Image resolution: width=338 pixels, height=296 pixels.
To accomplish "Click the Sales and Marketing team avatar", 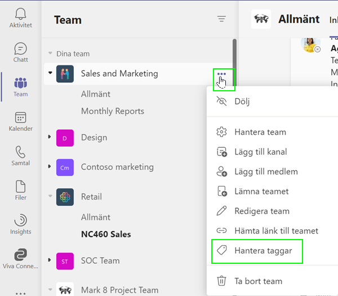I will pos(65,74).
